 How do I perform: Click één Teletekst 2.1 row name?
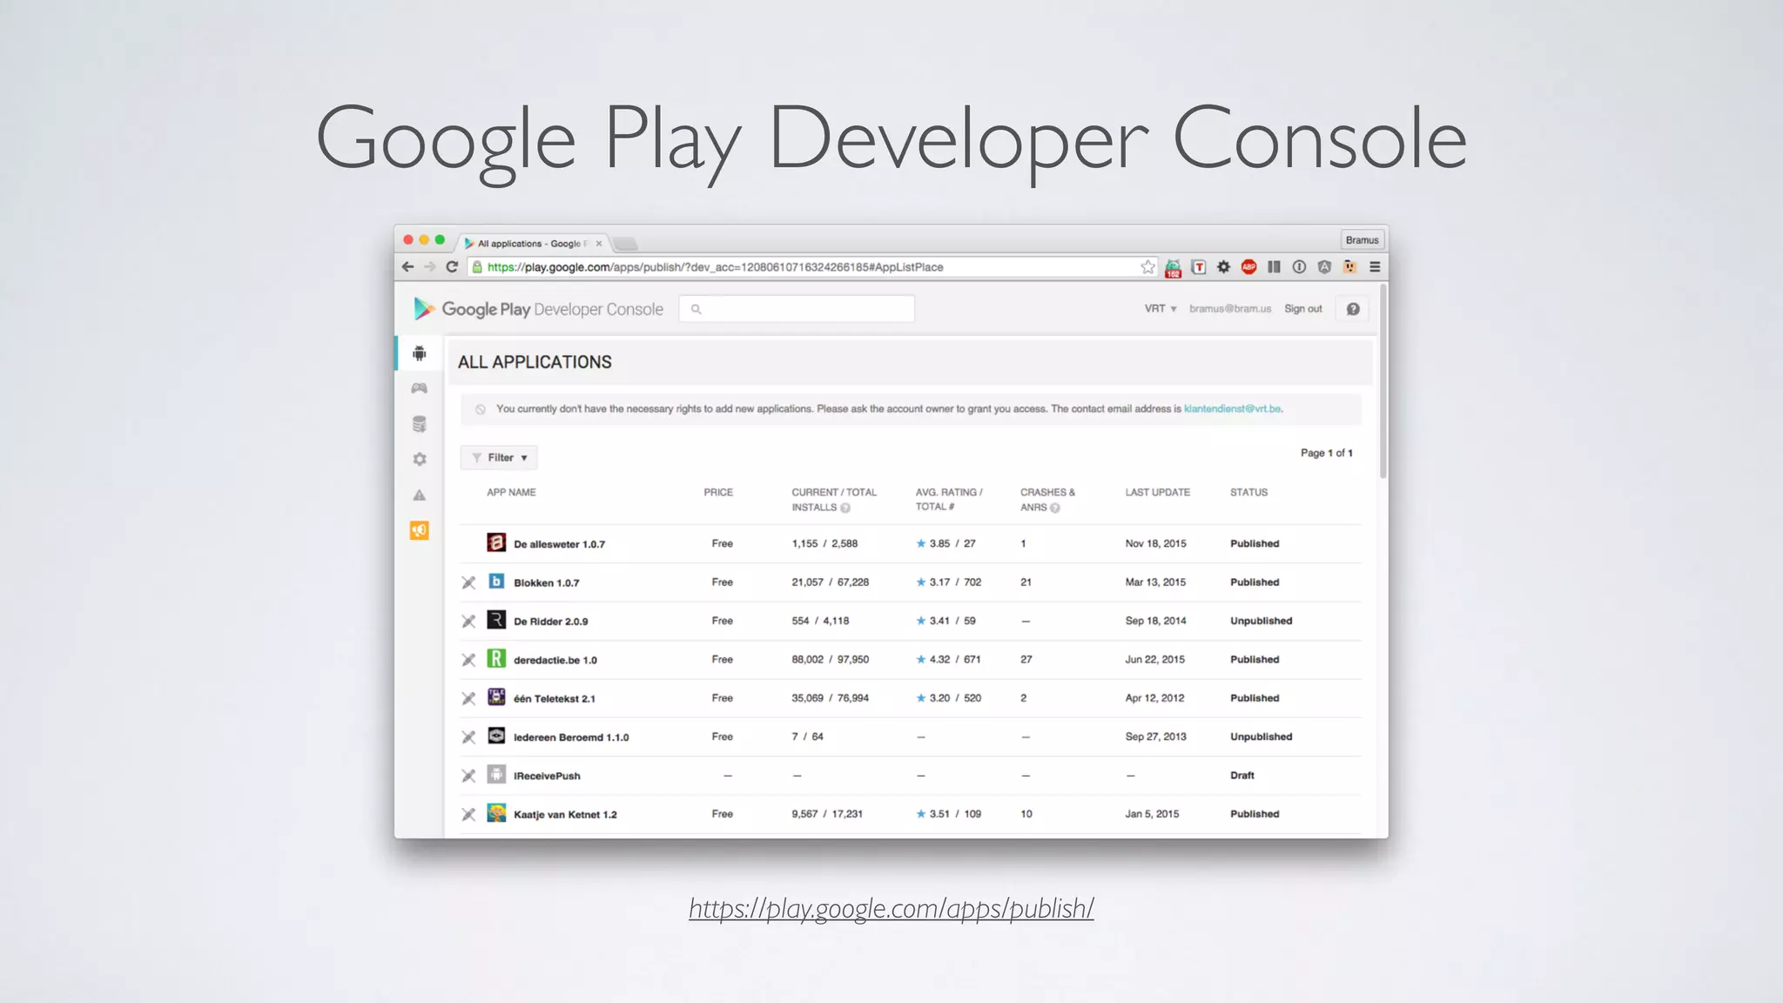(554, 698)
